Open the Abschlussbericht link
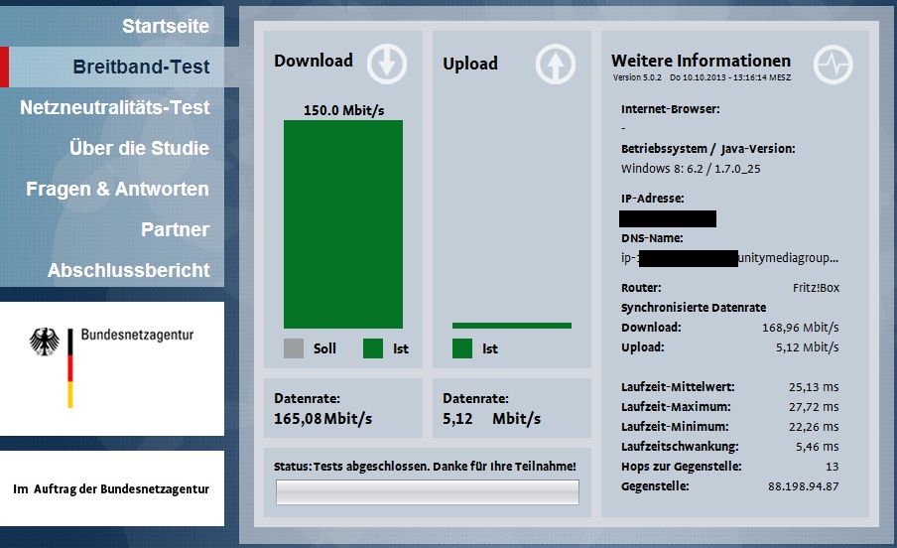The image size is (897, 548). (x=128, y=270)
